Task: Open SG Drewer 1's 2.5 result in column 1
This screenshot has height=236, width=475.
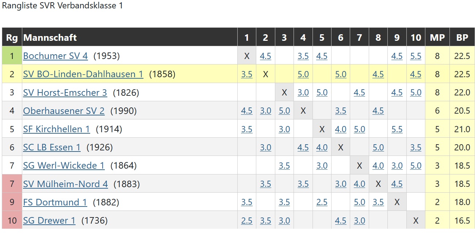Action: click(246, 220)
